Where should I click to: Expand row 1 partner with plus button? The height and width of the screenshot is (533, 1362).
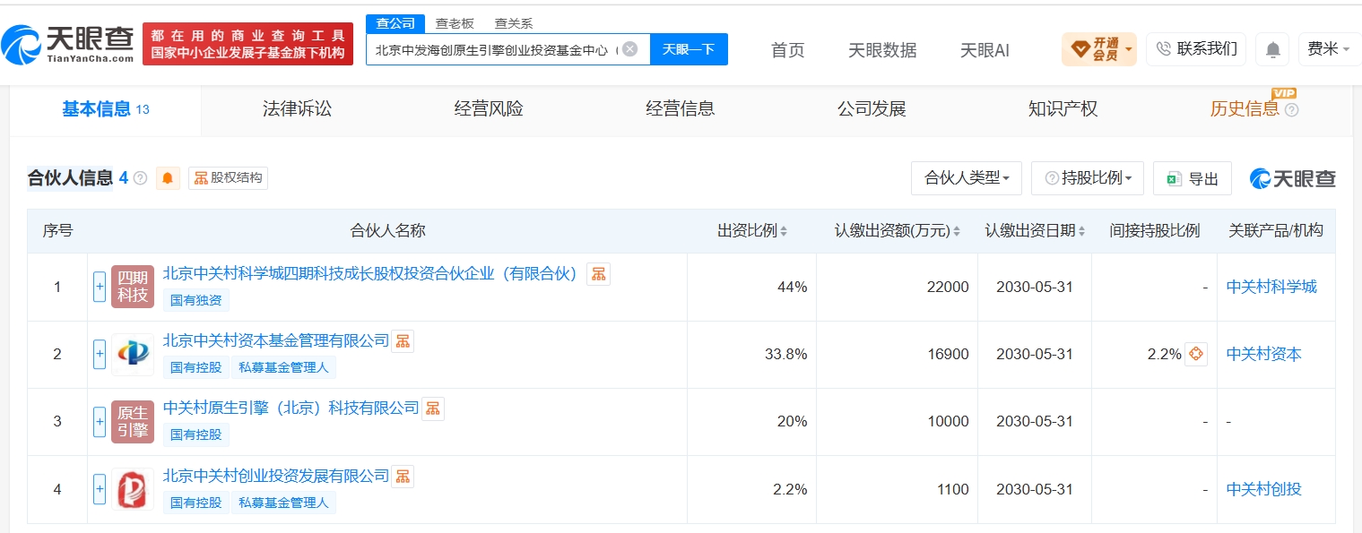[100, 287]
